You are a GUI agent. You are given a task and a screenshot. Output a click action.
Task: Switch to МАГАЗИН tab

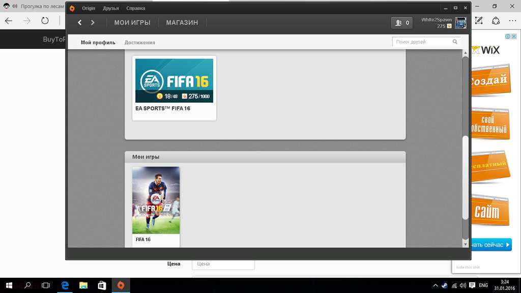coord(182,22)
